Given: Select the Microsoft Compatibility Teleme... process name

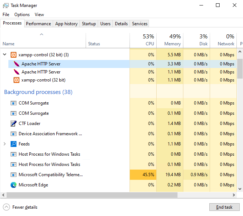Looking at the screenshot, I should point(51,175).
